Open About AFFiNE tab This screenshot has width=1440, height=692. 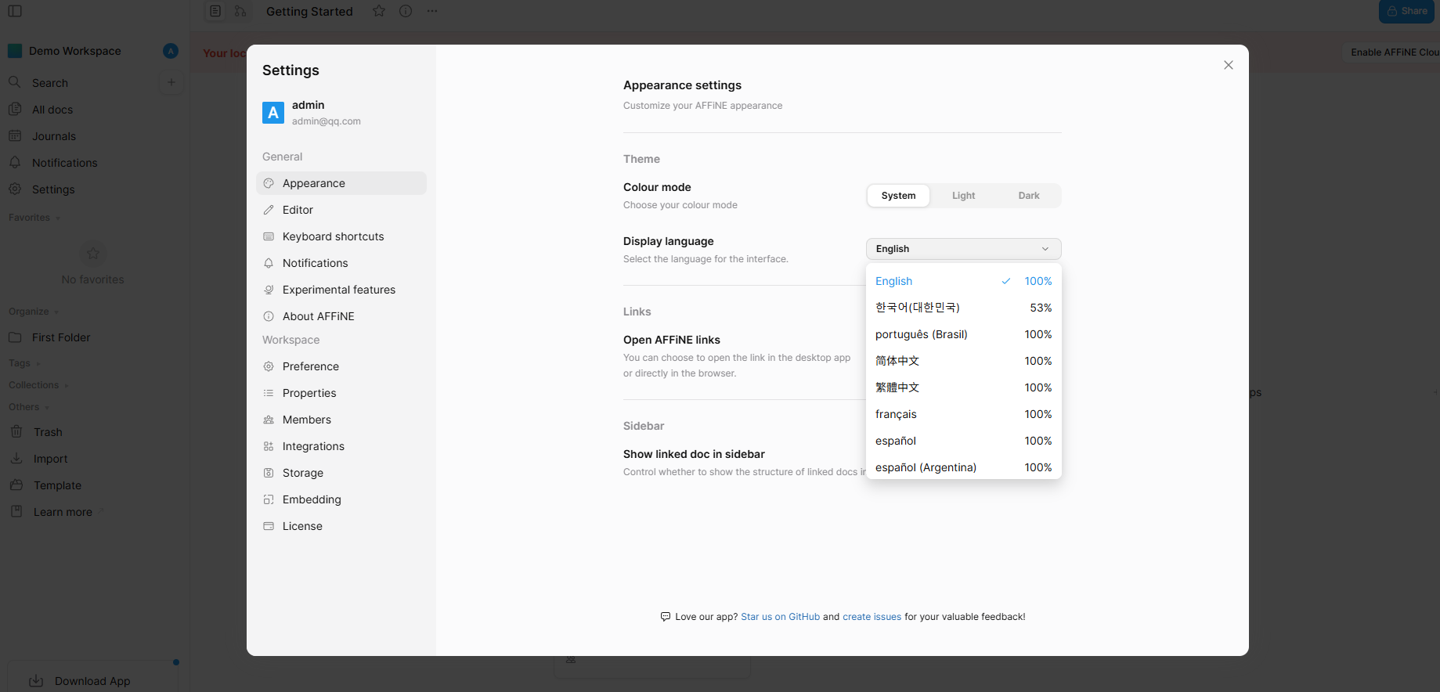341,316
